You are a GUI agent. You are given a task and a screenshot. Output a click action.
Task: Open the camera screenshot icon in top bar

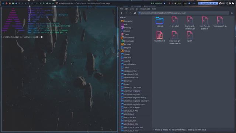tap(220, 3)
